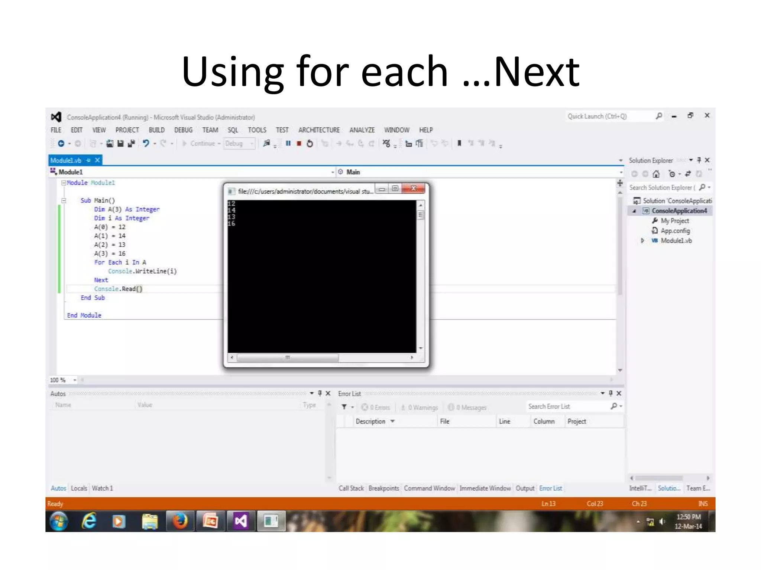Toggle the 0 Errors filter
The height and width of the screenshot is (570, 761).
tap(376, 407)
